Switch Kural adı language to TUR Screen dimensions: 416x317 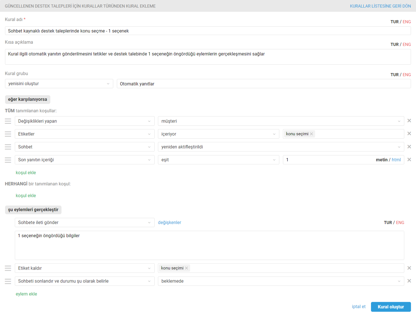pyautogui.click(x=394, y=22)
